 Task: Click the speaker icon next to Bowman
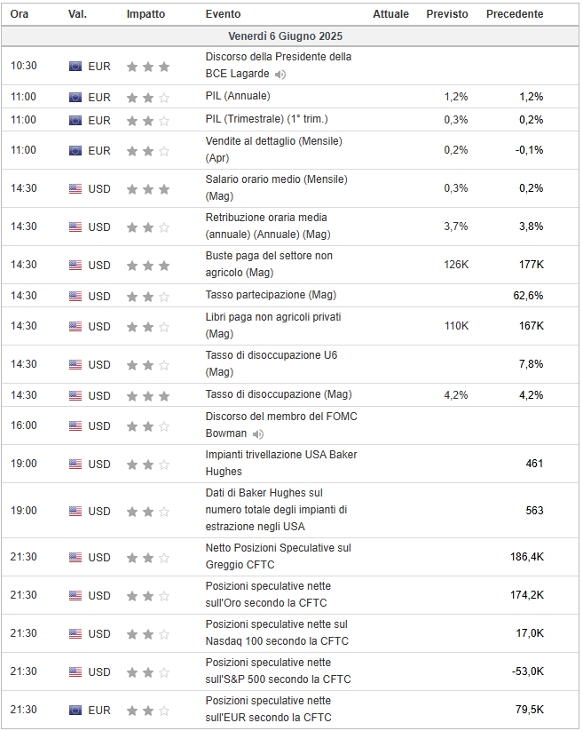pyautogui.click(x=257, y=434)
